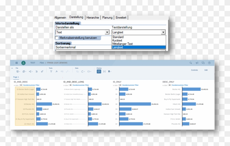
Task: Click the discussions chat icon
Action: [x=203, y=63]
